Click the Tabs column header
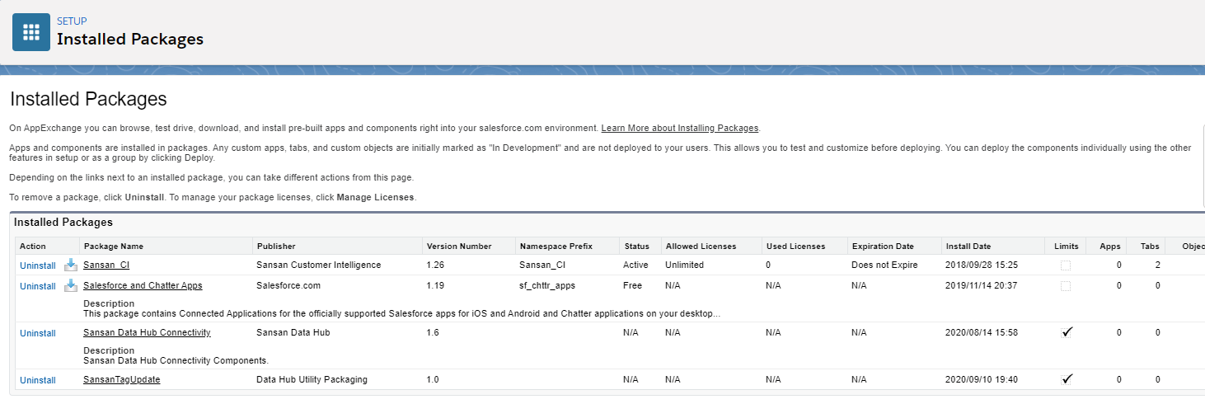Viewport: 1205px width, 404px height. (1150, 246)
